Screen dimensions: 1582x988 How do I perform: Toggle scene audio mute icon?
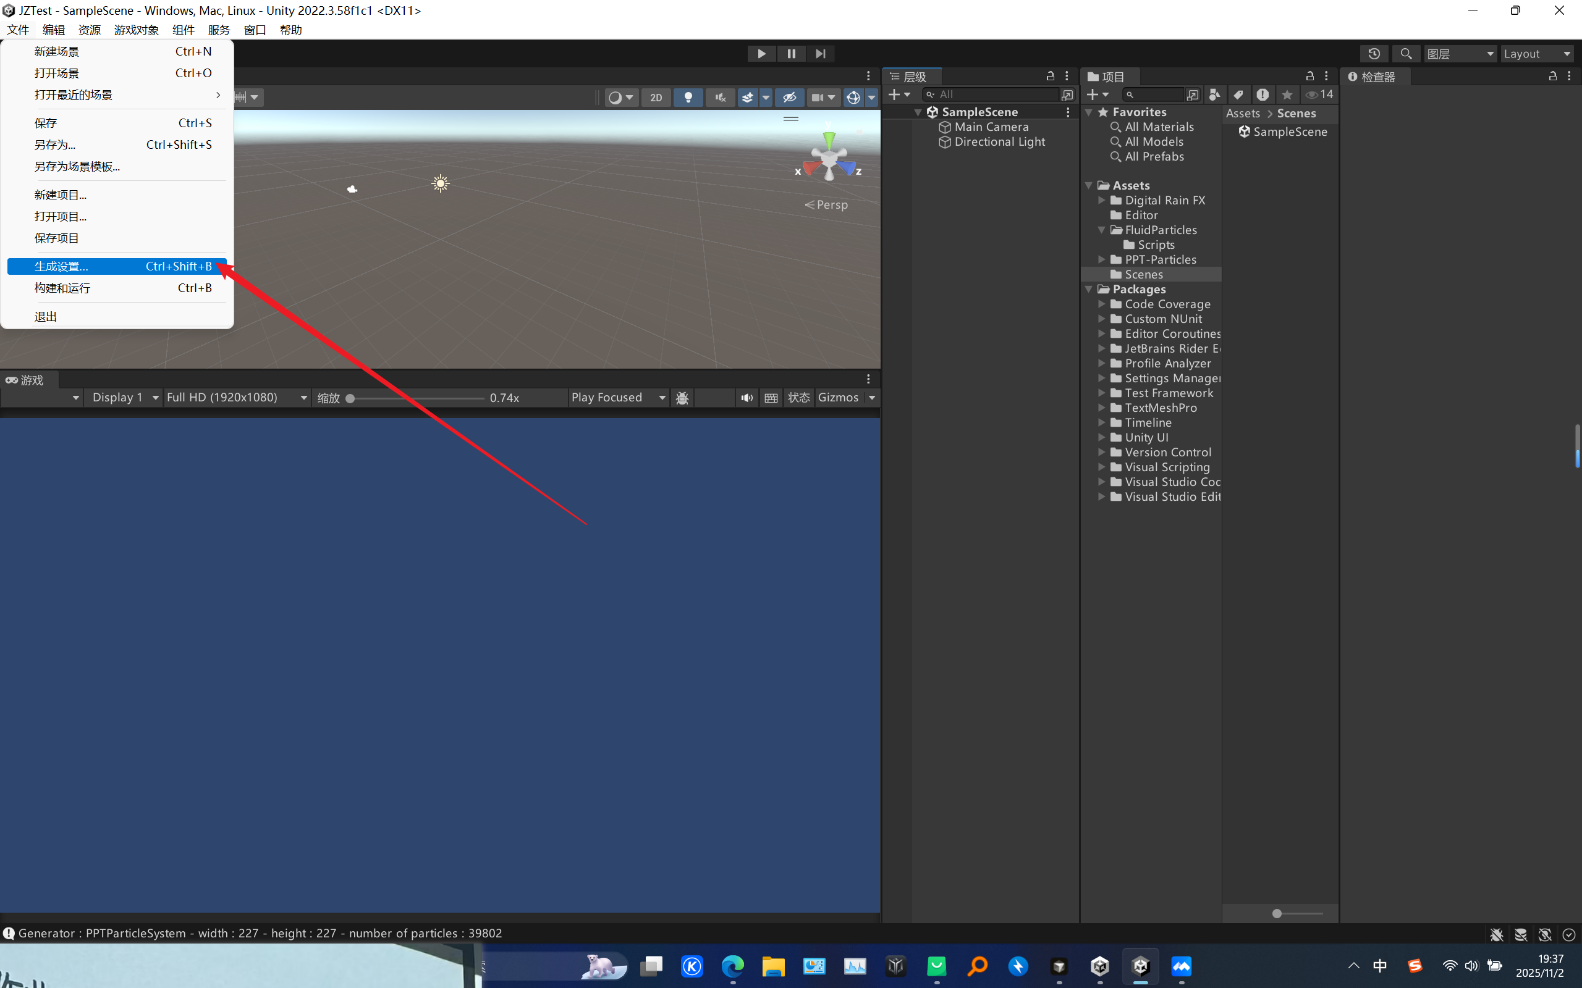tap(720, 98)
